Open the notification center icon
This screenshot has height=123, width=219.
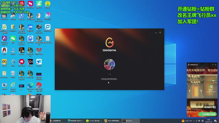click(215, 121)
